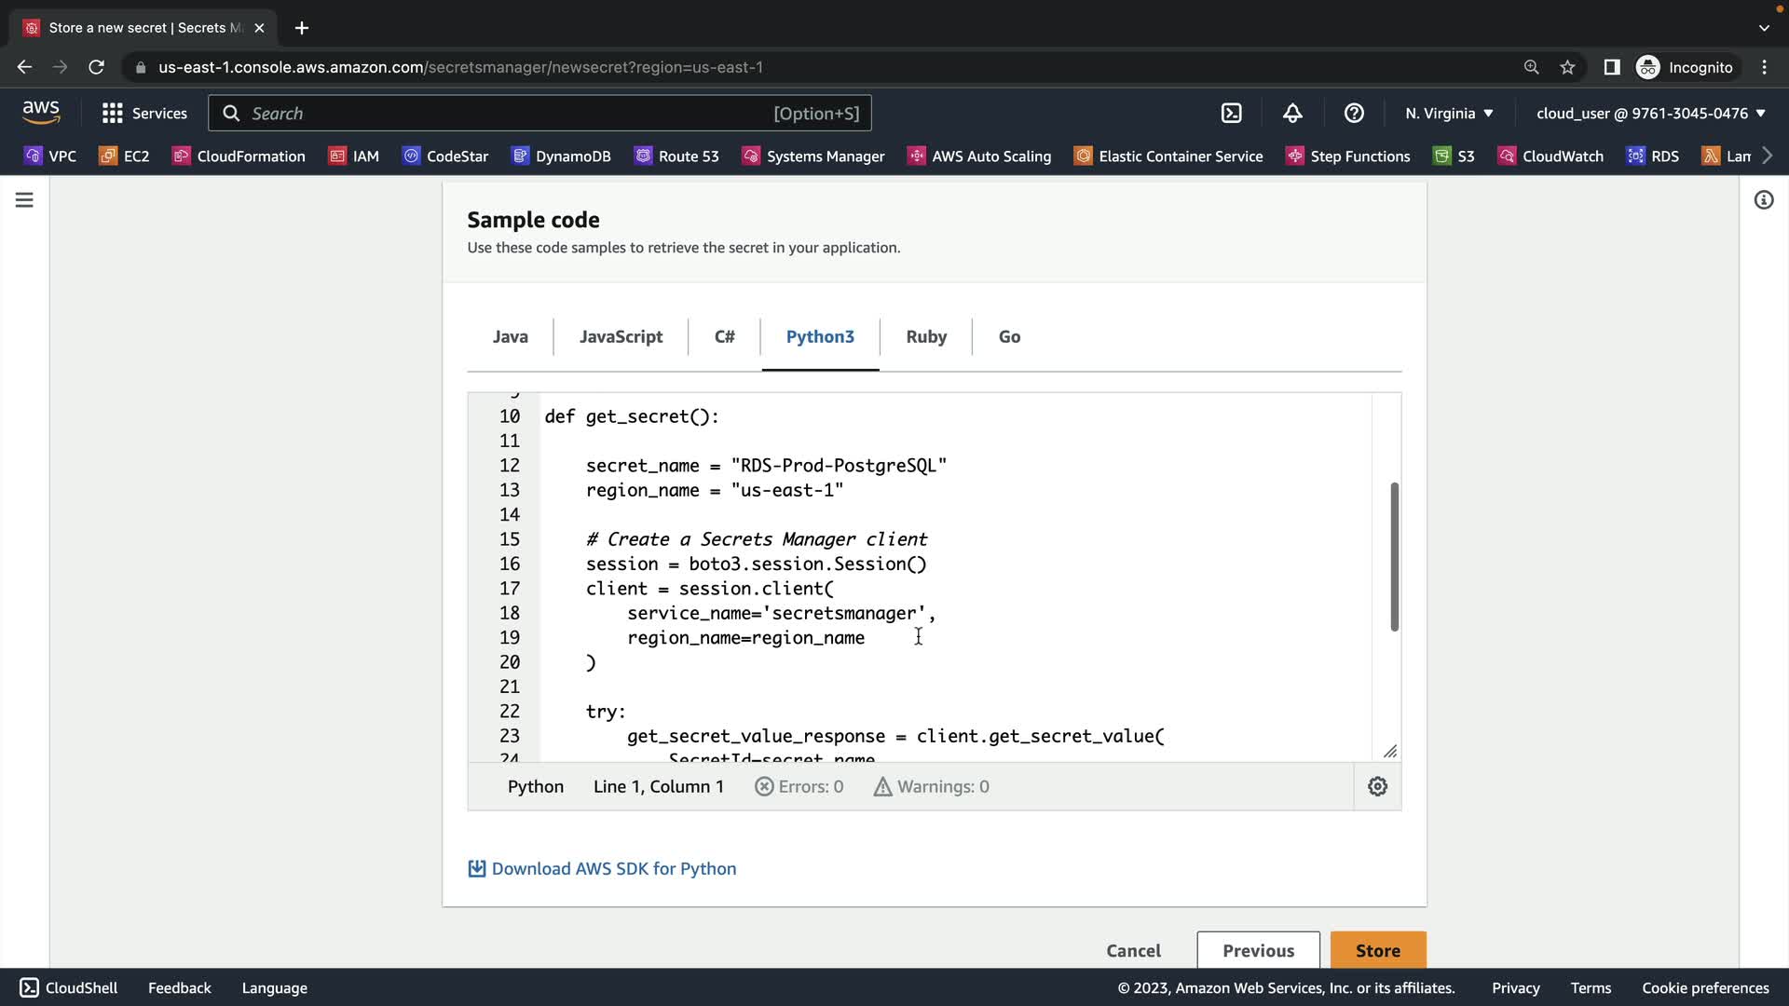Open the notifications bell

(x=1292, y=113)
